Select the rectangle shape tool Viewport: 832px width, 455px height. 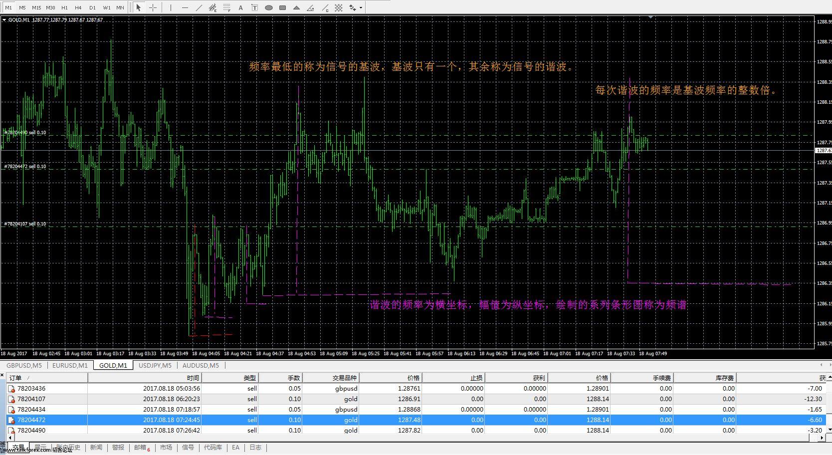click(x=283, y=7)
